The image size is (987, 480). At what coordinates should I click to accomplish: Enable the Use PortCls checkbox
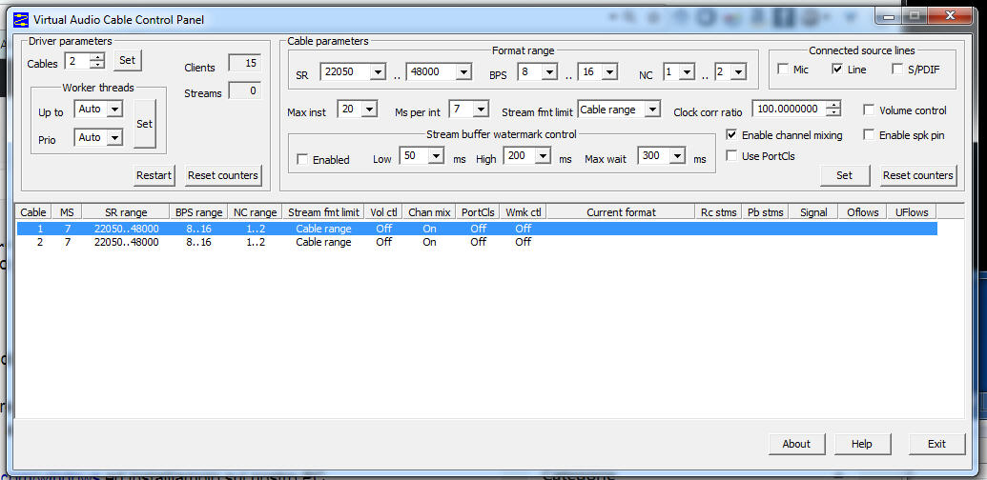pos(731,156)
